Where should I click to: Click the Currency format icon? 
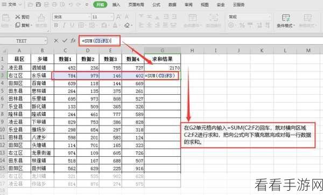point(231,25)
